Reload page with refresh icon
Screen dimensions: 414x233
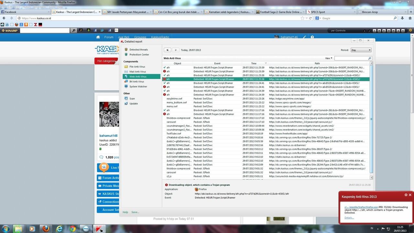(310, 18)
